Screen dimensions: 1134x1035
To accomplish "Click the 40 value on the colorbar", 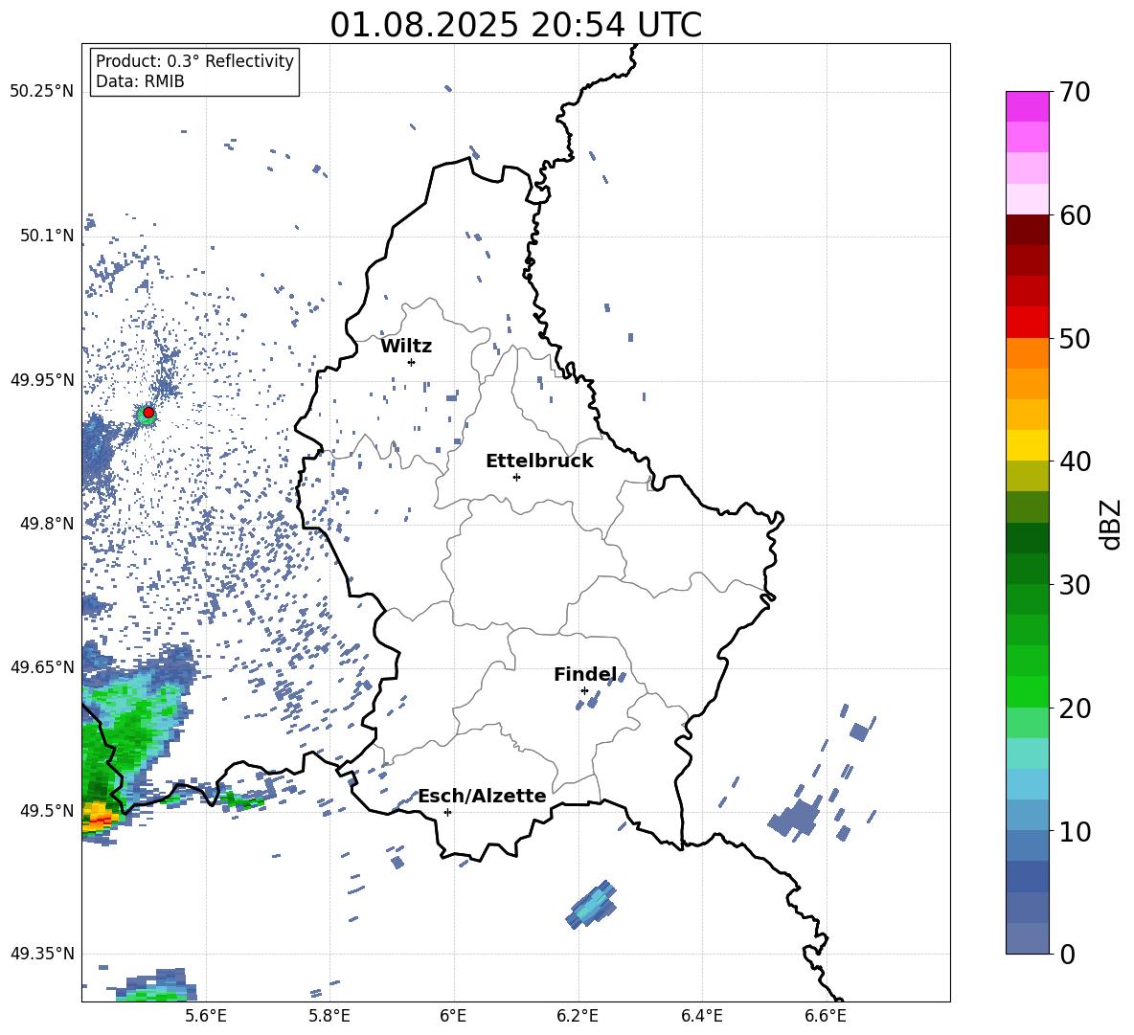I will coord(1075,461).
